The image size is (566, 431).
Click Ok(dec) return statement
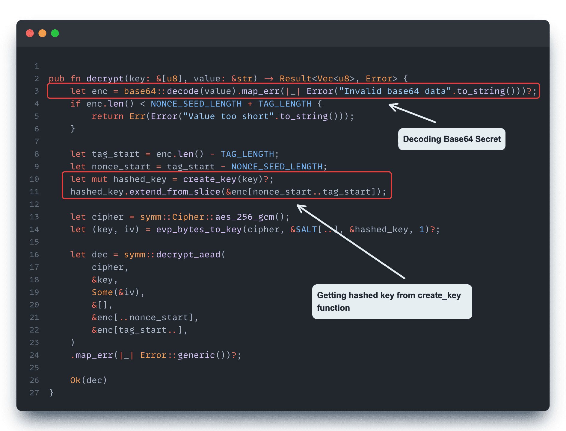coord(88,380)
